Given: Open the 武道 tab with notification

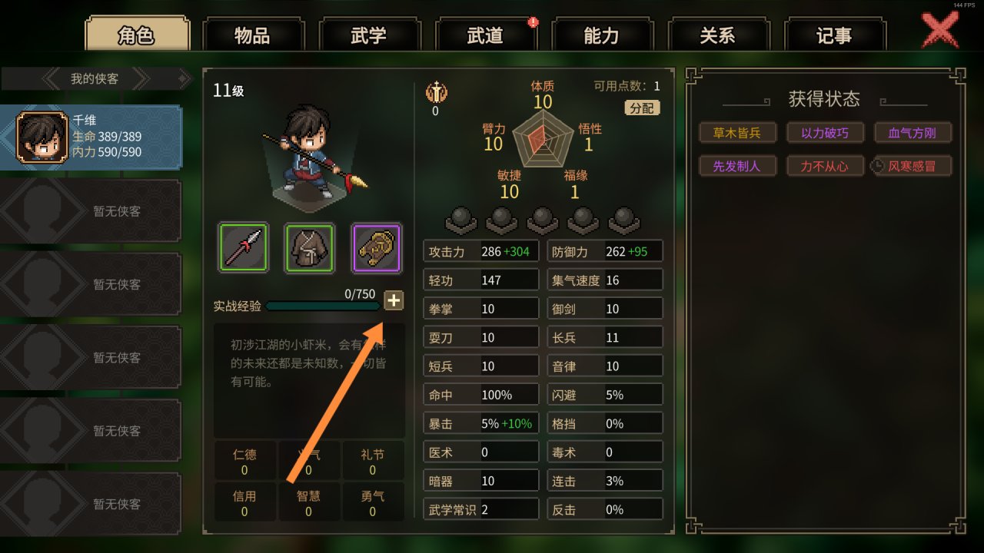Looking at the screenshot, I should (485, 35).
